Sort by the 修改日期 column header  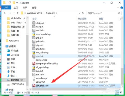tap(82, 19)
